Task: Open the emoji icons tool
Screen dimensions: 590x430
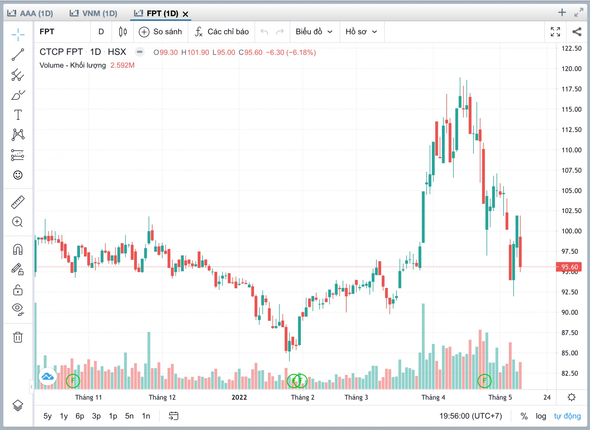Action: (18, 175)
